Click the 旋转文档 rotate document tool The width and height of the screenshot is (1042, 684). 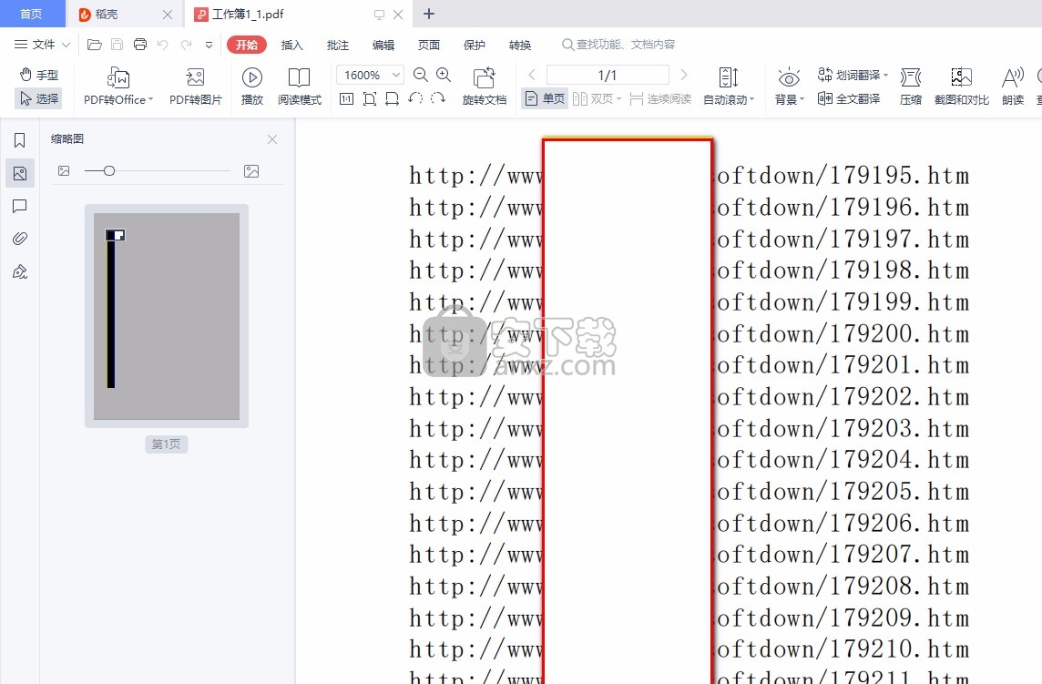tap(485, 87)
